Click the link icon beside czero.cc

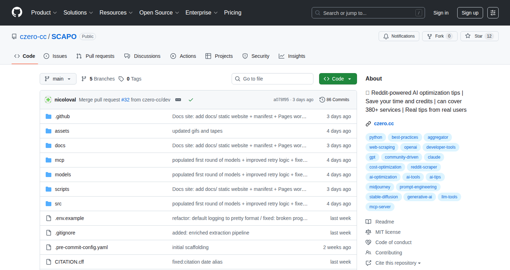(368, 124)
